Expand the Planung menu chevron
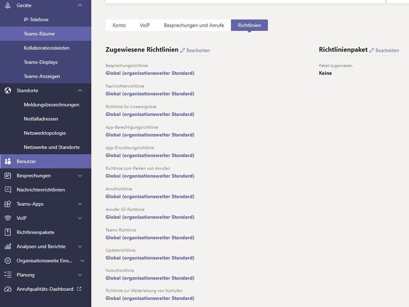This screenshot has width=409, height=307. [80, 275]
